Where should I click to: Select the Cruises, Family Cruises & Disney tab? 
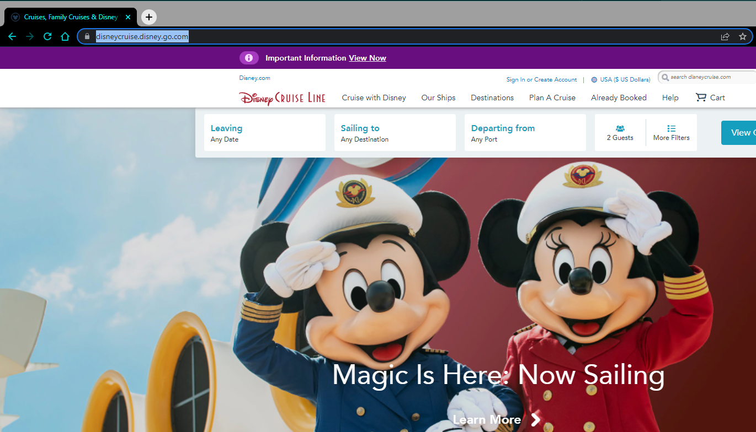point(70,17)
